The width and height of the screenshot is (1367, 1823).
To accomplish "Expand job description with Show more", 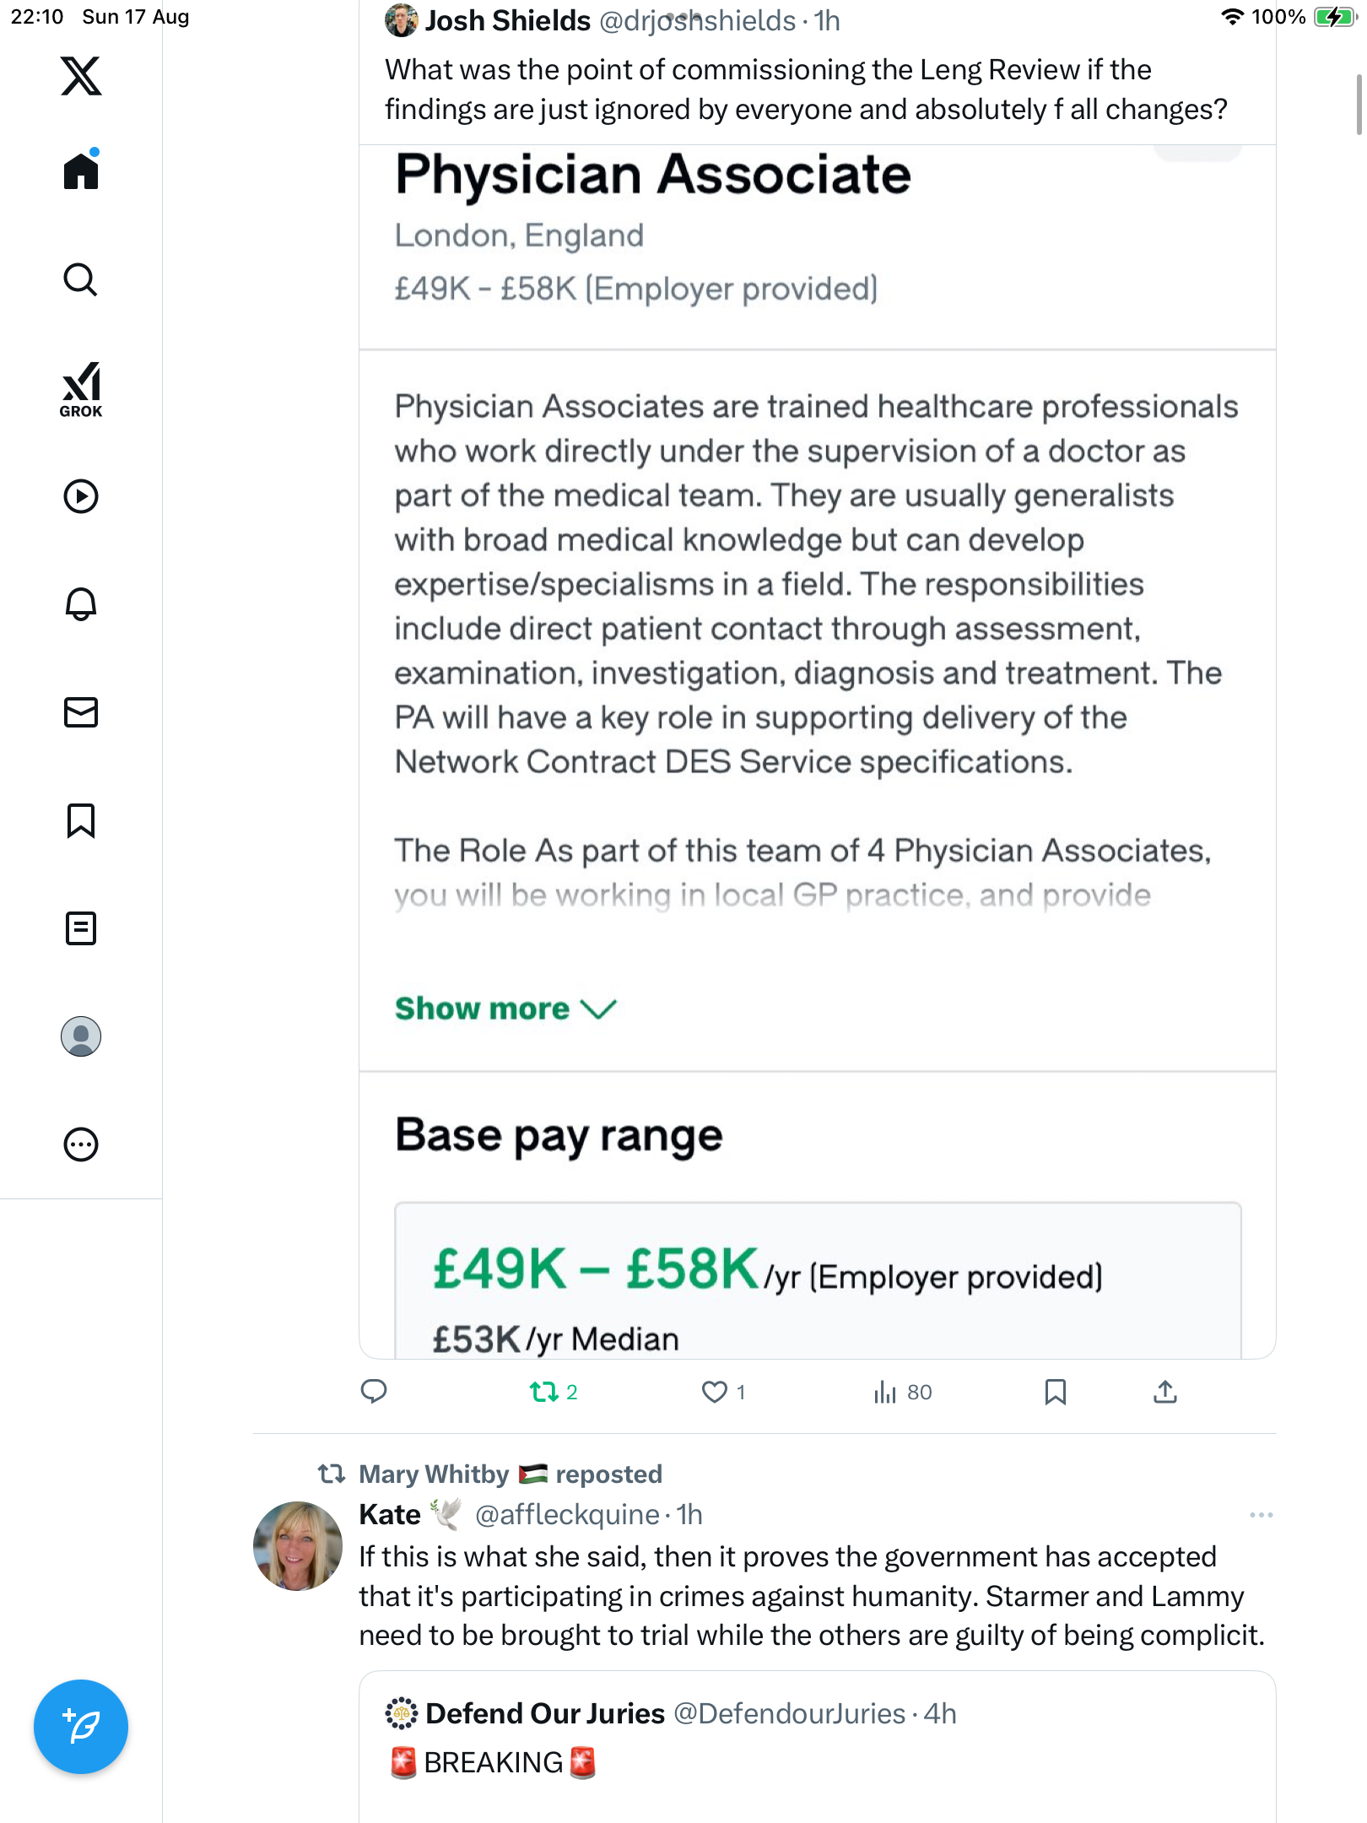I will click(505, 1009).
